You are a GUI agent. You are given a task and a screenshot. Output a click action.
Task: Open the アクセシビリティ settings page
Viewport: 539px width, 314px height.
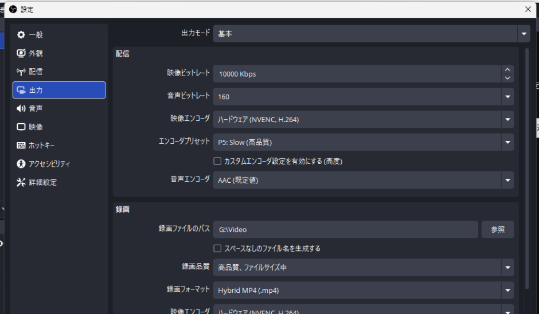point(59,164)
